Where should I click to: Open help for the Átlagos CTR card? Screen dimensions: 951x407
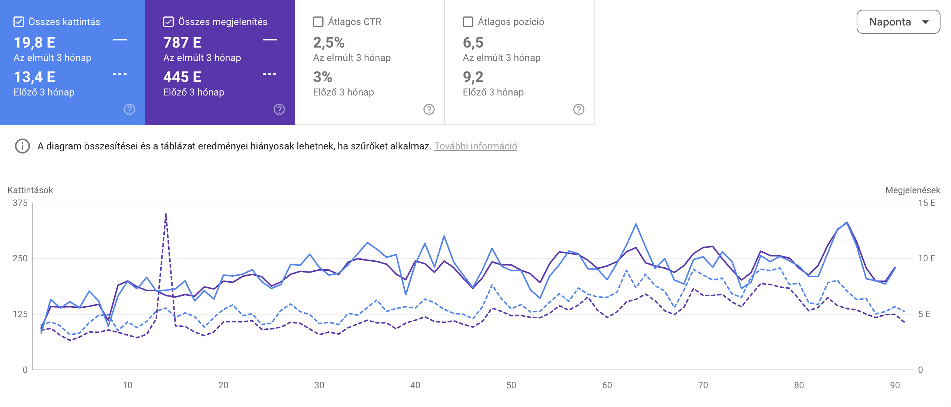pyautogui.click(x=429, y=110)
